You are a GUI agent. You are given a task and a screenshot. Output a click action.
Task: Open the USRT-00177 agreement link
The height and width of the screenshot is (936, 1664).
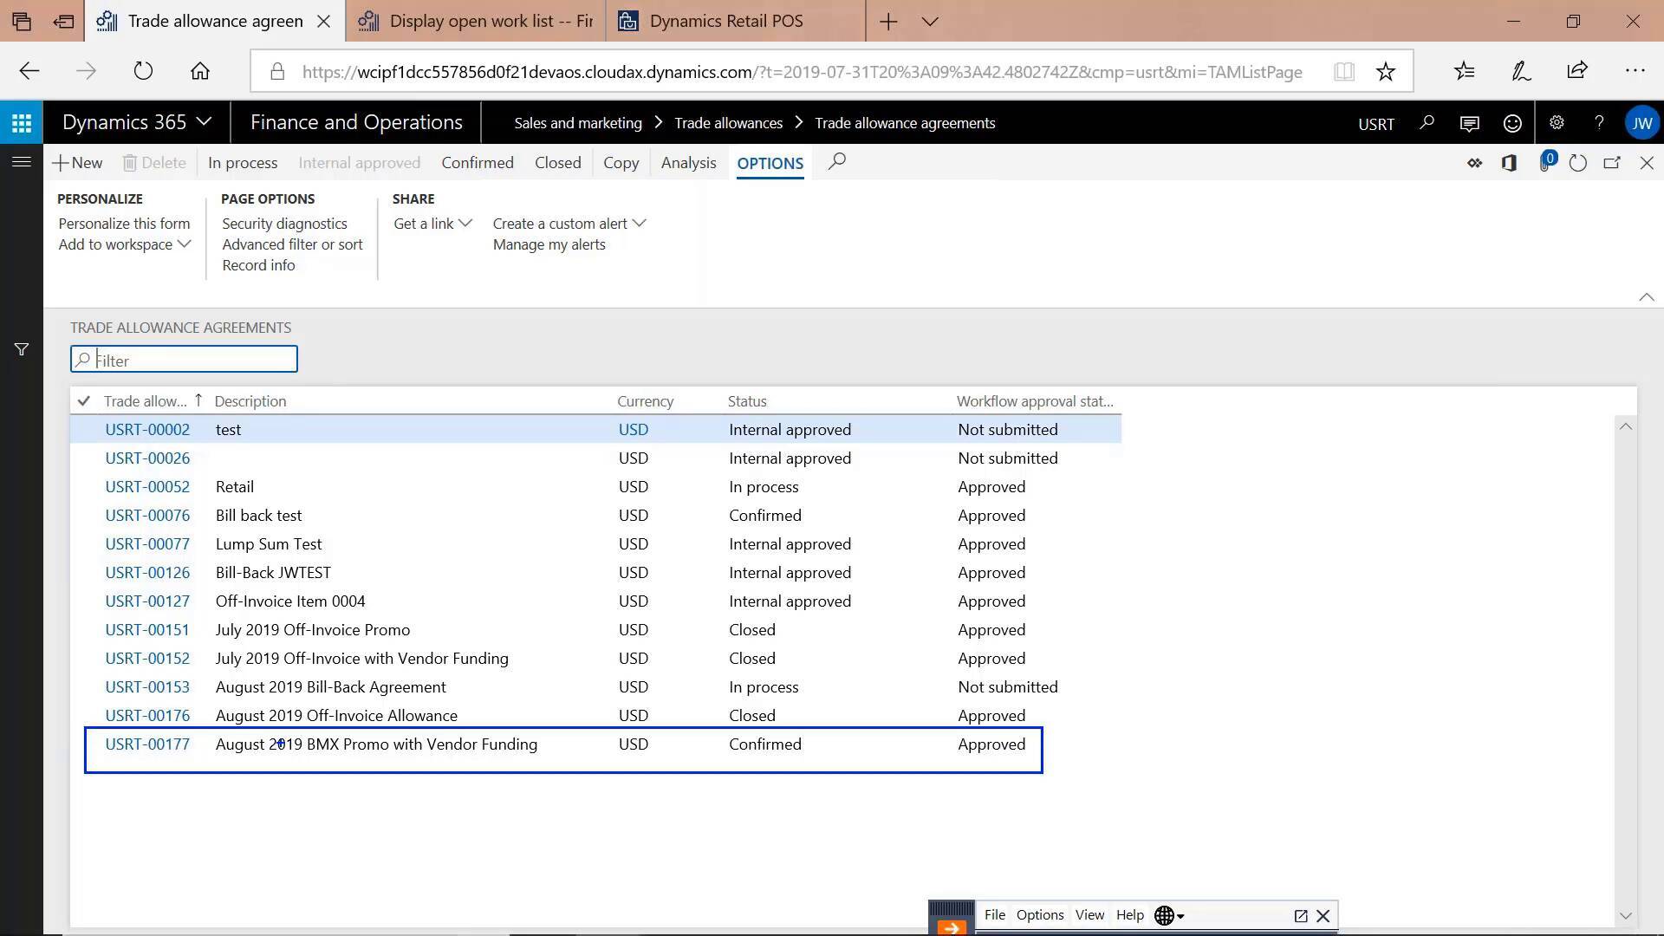point(147,744)
